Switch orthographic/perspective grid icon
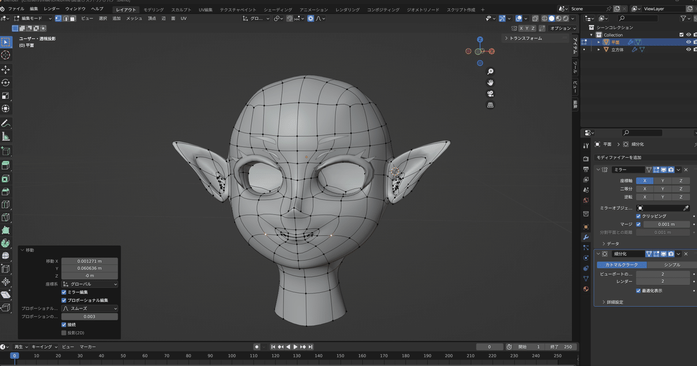This screenshot has width=697, height=366. (490, 105)
